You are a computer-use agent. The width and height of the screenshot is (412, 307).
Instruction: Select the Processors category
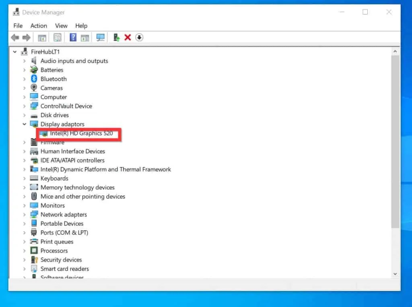54,250
